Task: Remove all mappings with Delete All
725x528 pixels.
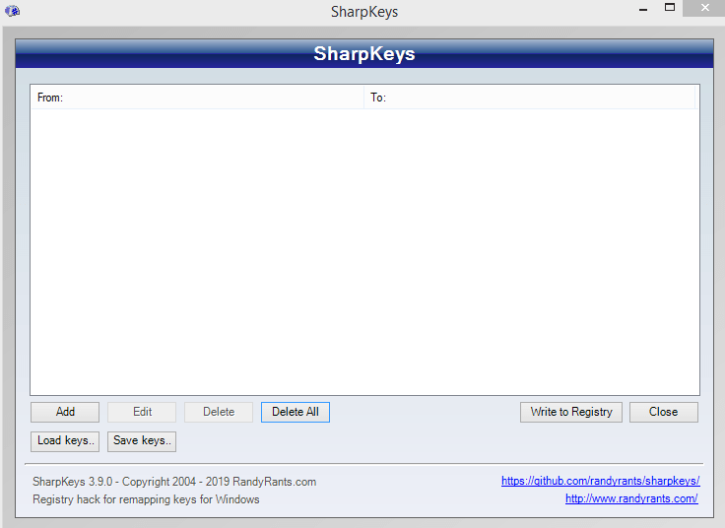Action: (296, 412)
